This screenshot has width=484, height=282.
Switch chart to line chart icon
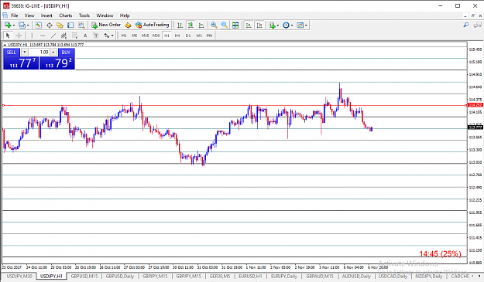[201, 25]
